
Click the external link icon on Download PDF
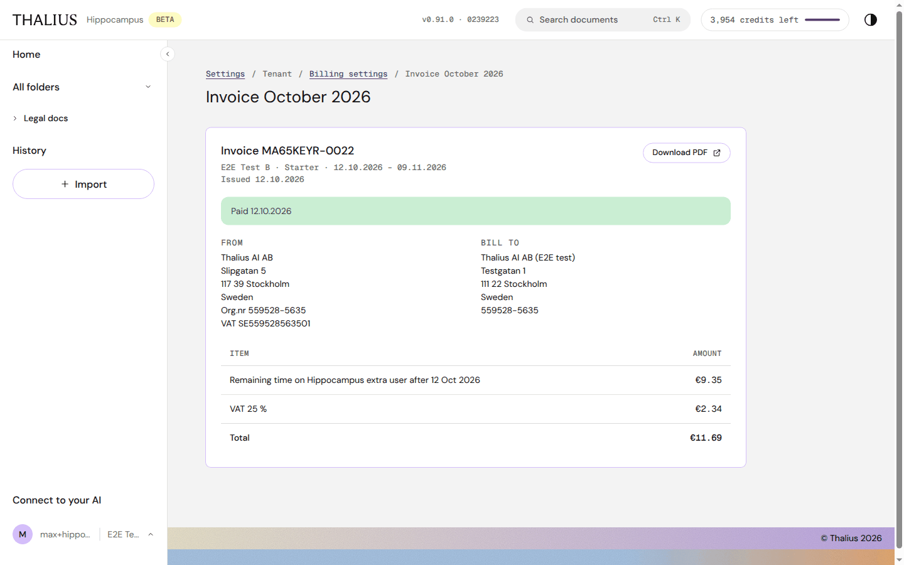tap(717, 153)
